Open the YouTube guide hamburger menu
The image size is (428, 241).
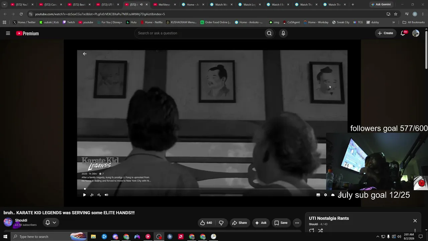pos(8,33)
